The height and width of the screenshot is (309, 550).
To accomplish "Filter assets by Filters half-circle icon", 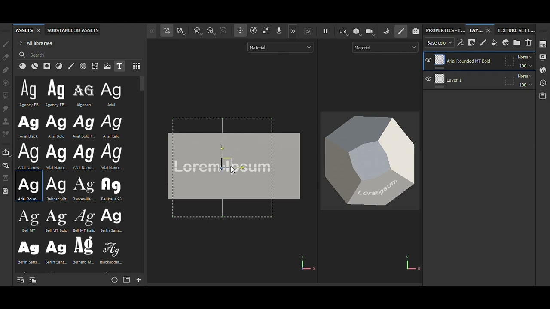I will 59,66.
